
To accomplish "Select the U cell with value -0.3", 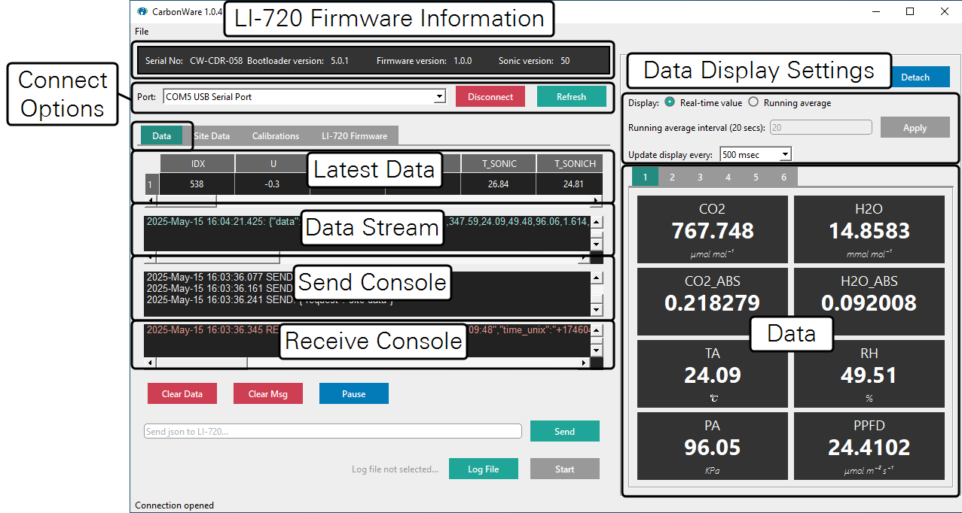I will (x=273, y=184).
